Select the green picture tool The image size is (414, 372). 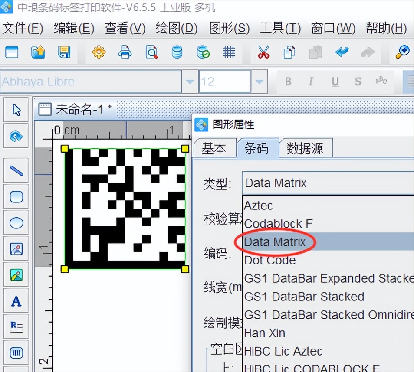[16, 274]
